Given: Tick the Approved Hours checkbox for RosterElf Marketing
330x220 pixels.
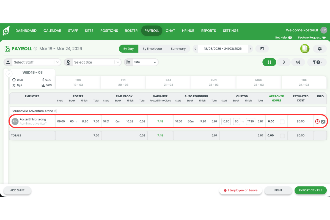Looking at the screenshot, I should coord(282,121).
